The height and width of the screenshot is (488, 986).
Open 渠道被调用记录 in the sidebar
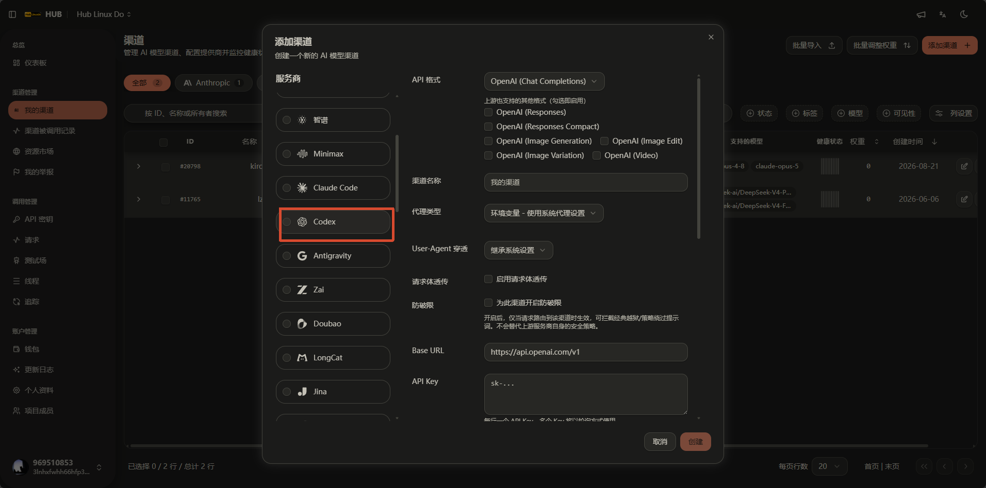pyautogui.click(x=58, y=131)
